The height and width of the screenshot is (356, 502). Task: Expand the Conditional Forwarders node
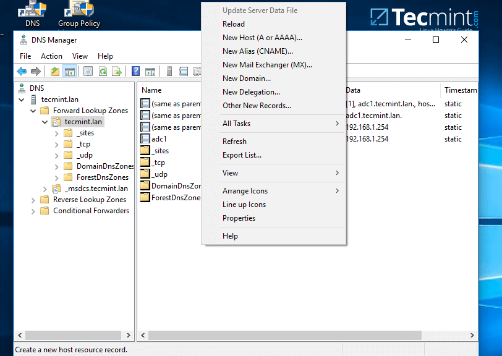pyautogui.click(x=33, y=210)
